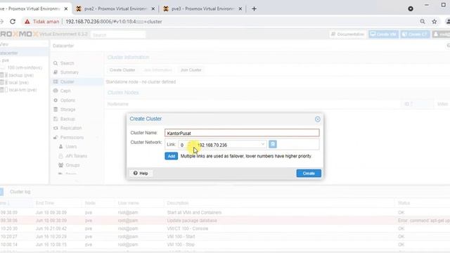Select the 'Update package database' log row
This screenshot has width=450, height=253.
tap(225, 221)
